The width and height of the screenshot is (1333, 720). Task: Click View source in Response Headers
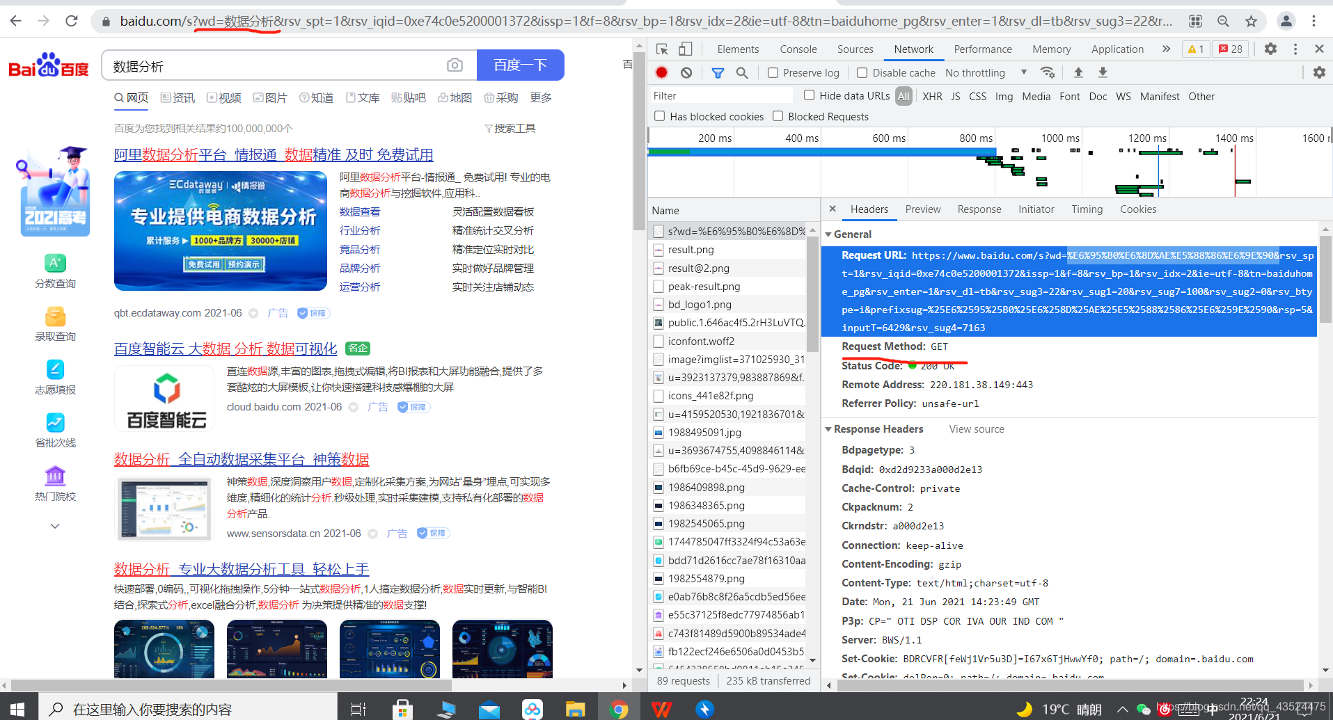(977, 429)
